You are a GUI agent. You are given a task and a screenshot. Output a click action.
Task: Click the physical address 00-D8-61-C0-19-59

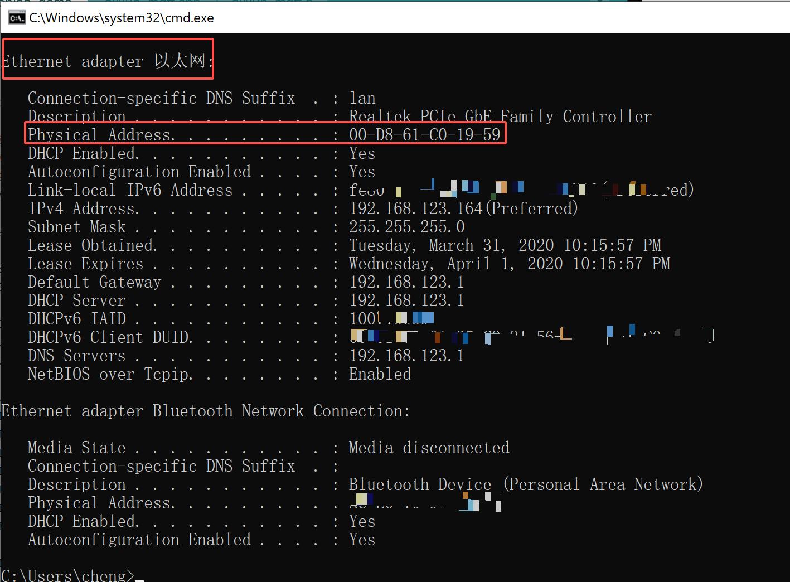coord(424,135)
